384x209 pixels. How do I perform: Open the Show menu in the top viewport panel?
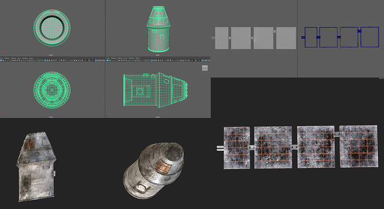click(x=19, y=58)
